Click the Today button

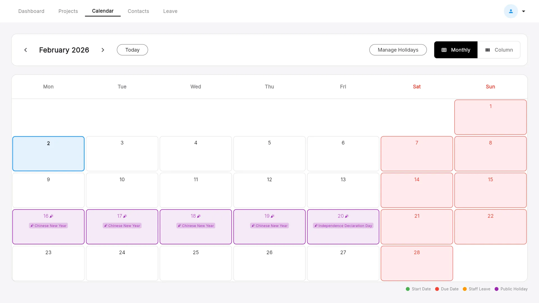[132, 50]
